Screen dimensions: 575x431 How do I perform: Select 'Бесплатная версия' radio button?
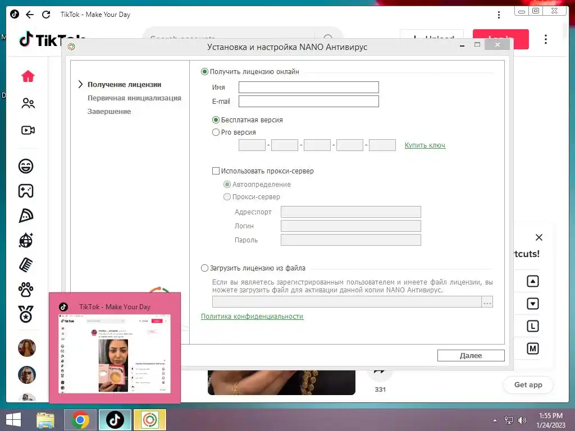click(x=216, y=120)
